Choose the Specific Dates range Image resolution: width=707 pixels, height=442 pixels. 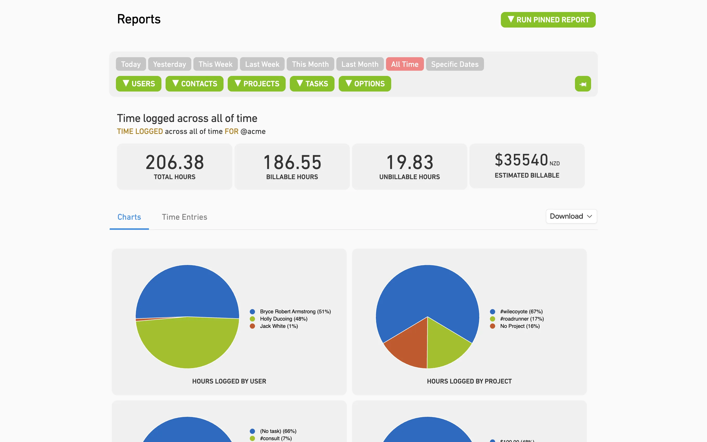click(455, 64)
